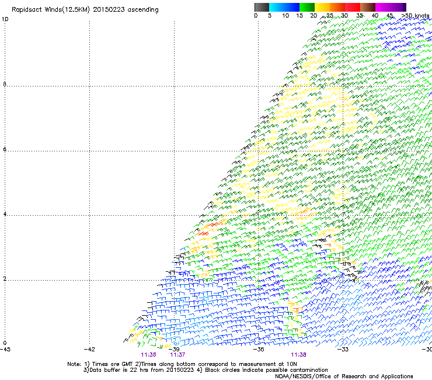432x380 pixels.
Task: Click the orange 25-30 knots color band
Action: pos(337,7)
